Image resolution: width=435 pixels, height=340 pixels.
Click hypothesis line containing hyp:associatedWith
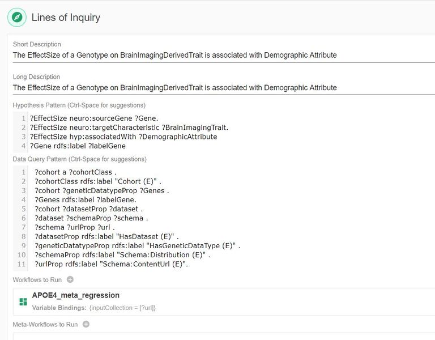click(x=123, y=137)
